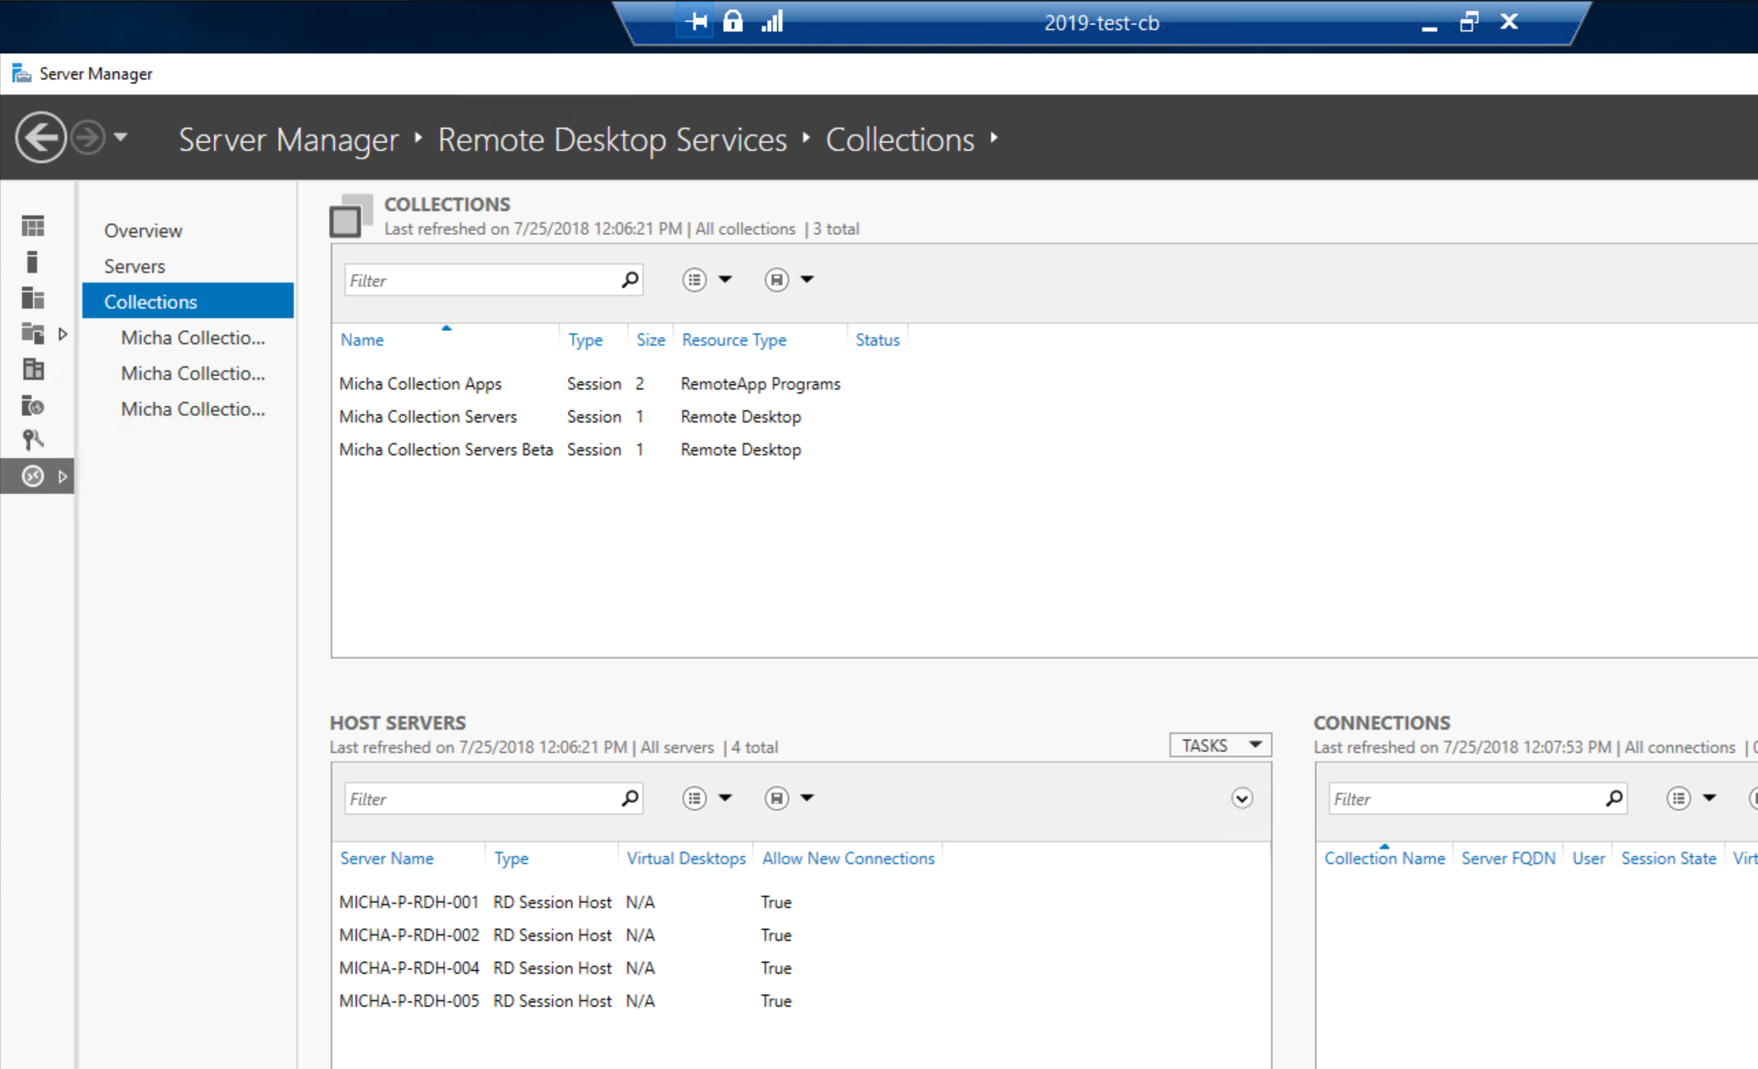Click the Back navigation arrow
Image resolution: width=1758 pixels, height=1069 pixels.
tap(40, 138)
